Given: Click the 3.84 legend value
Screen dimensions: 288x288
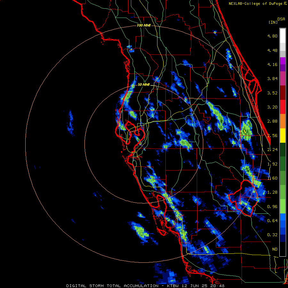Looking at the screenshot, I should point(272,79).
